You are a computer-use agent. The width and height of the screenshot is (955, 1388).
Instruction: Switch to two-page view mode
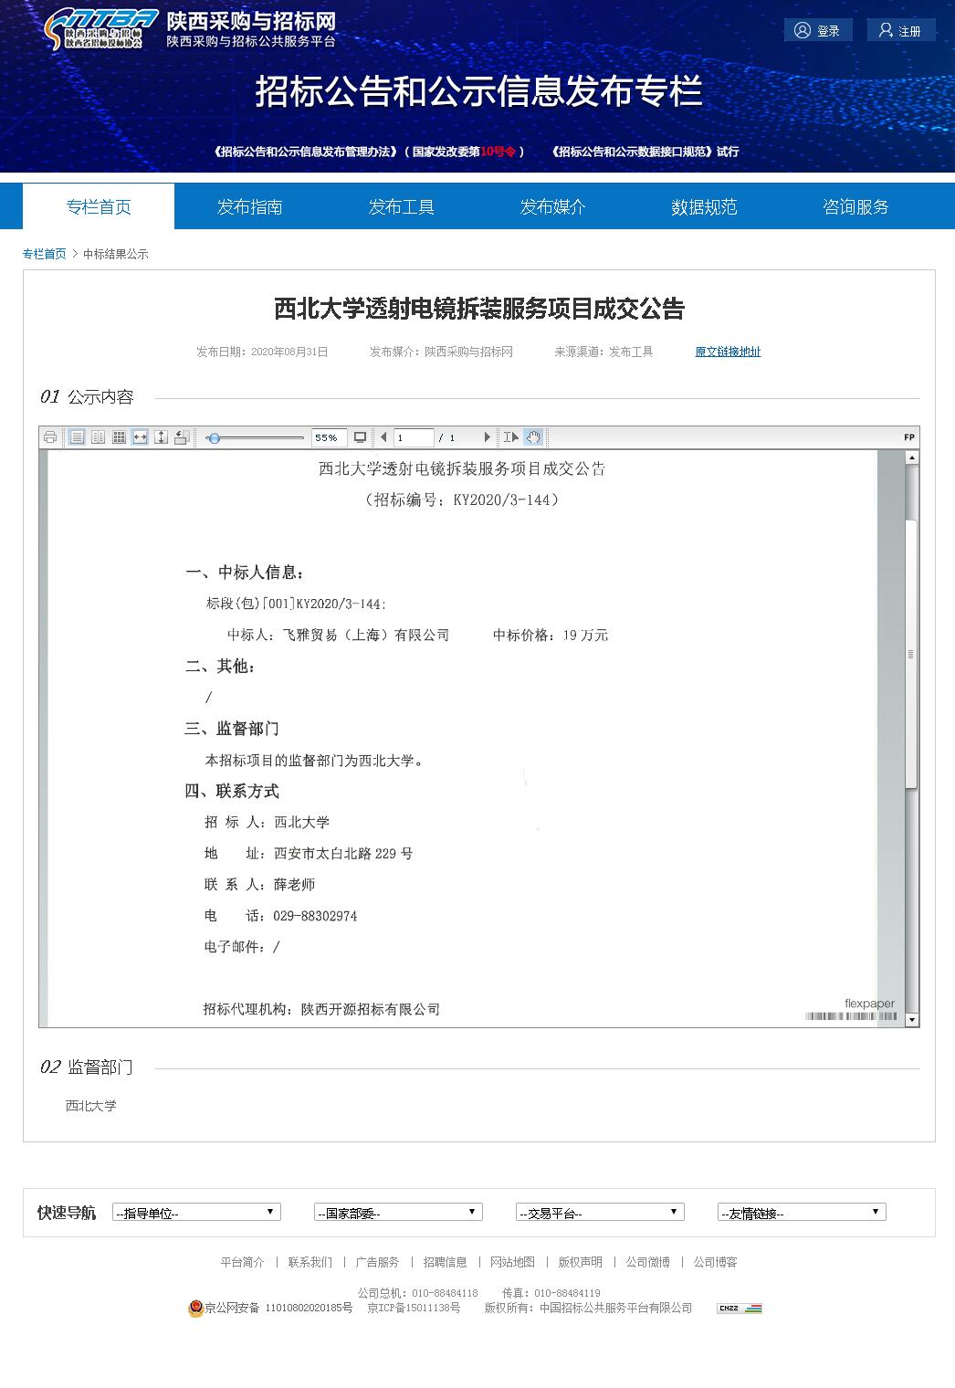(98, 437)
